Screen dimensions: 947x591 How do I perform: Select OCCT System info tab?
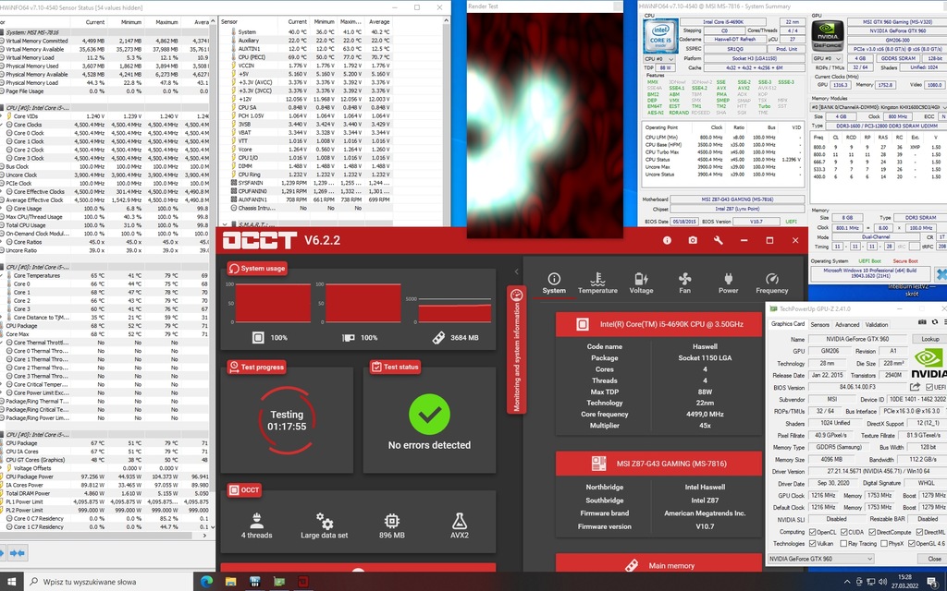(554, 283)
